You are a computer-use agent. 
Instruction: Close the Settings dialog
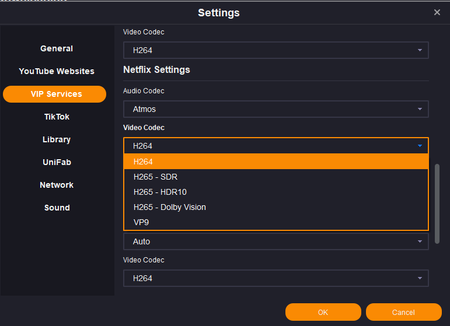tap(437, 12)
